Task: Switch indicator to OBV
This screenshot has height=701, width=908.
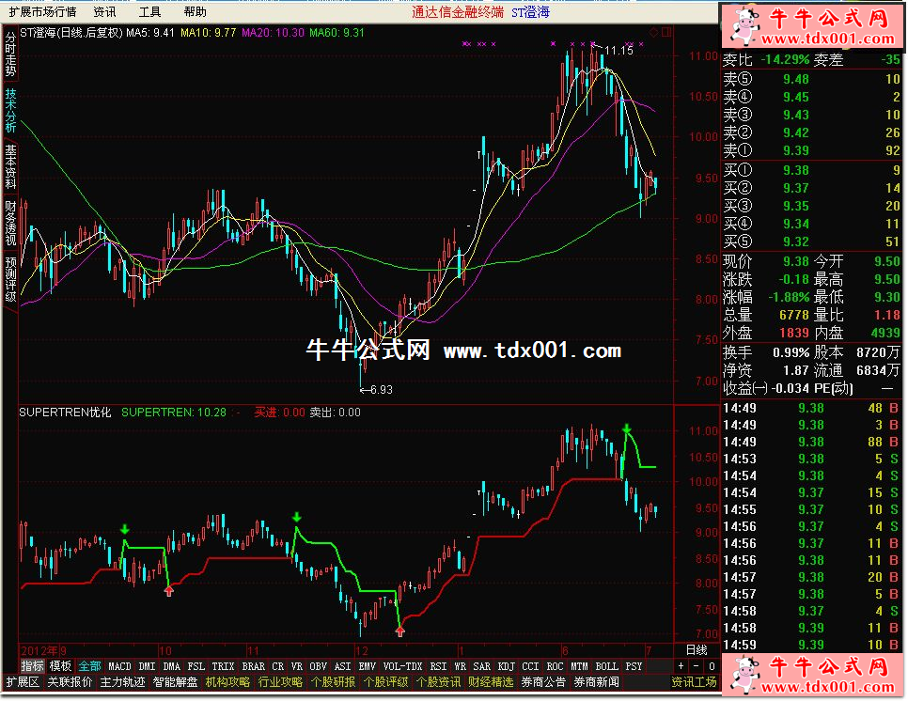Action: pos(318,666)
